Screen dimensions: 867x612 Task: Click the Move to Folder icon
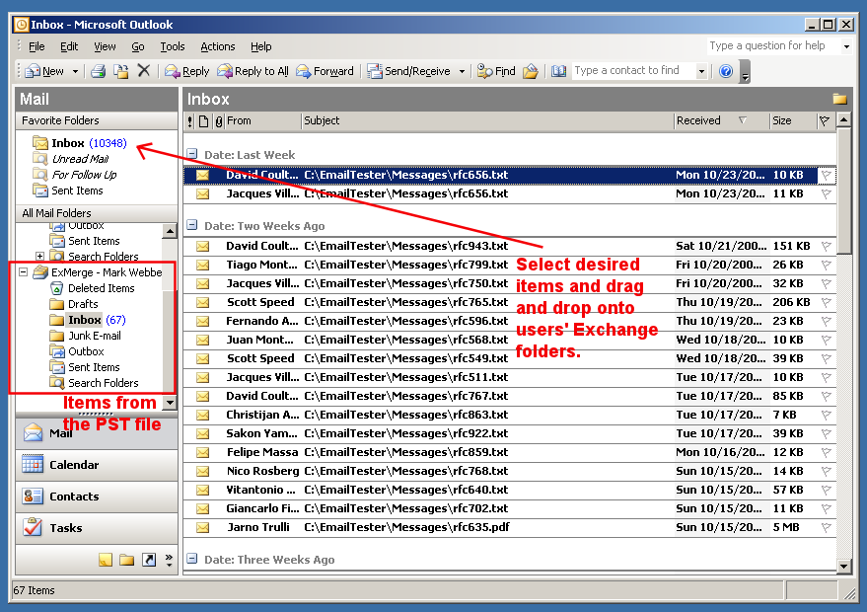pos(121,71)
